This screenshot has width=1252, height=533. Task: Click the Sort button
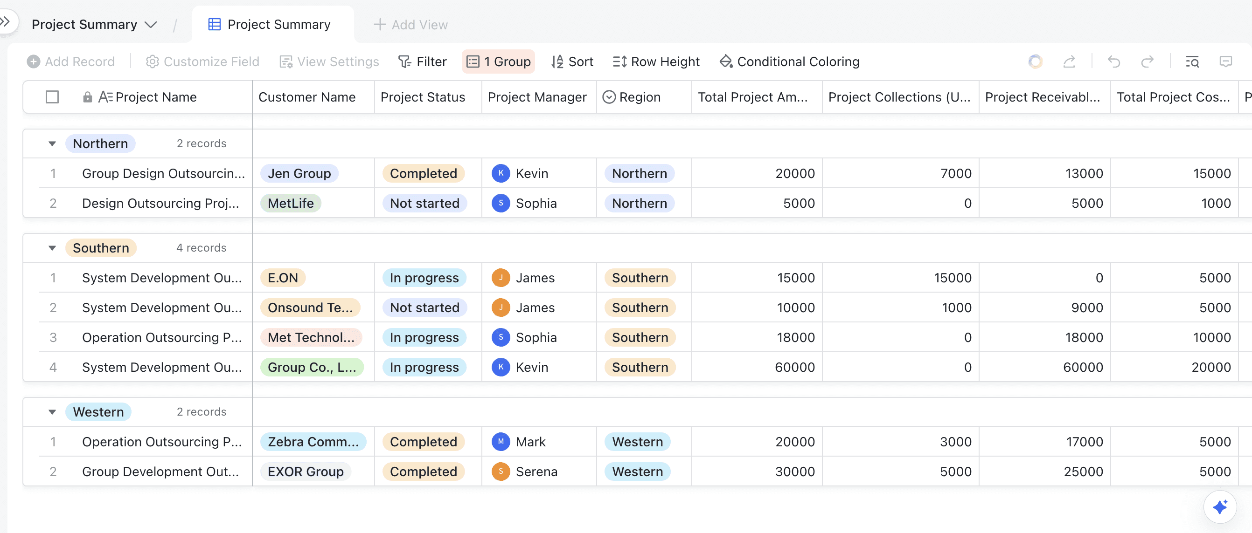(x=572, y=61)
